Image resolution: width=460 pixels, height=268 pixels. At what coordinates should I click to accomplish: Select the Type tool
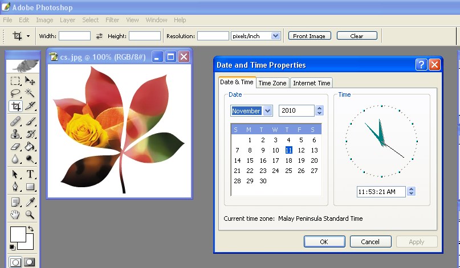point(30,174)
